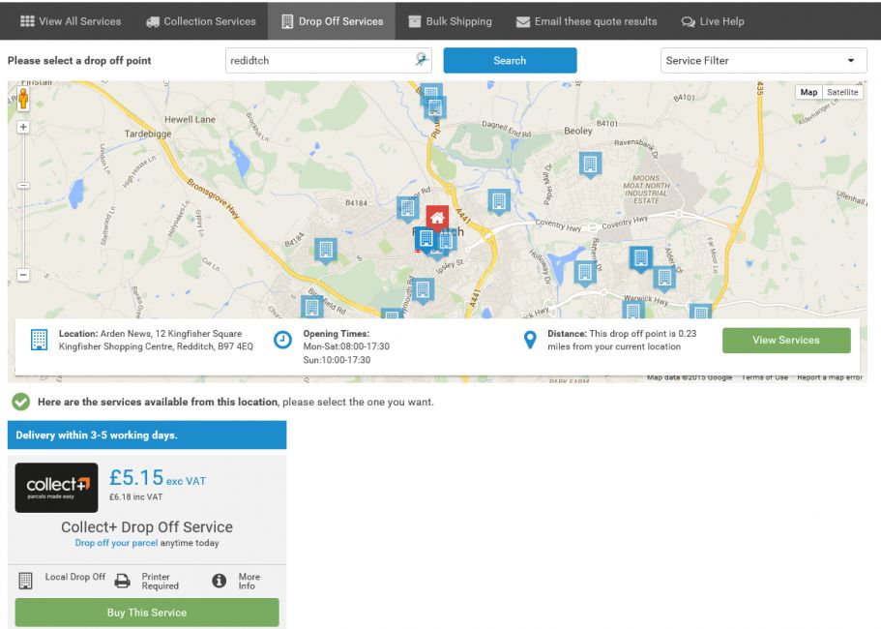This screenshot has height=629, width=881.
Task: Click the red home marker on map
Action: (x=437, y=218)
